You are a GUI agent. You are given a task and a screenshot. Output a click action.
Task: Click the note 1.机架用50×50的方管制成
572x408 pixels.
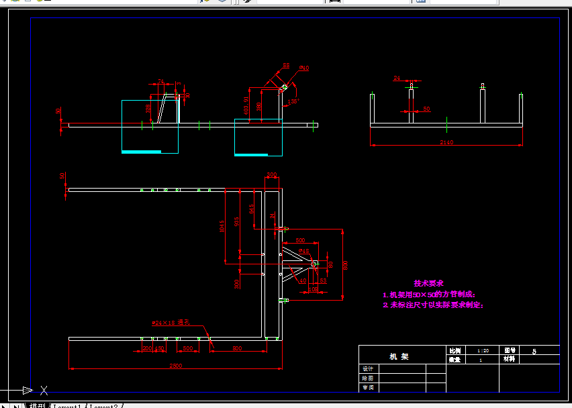pos(429,294)
